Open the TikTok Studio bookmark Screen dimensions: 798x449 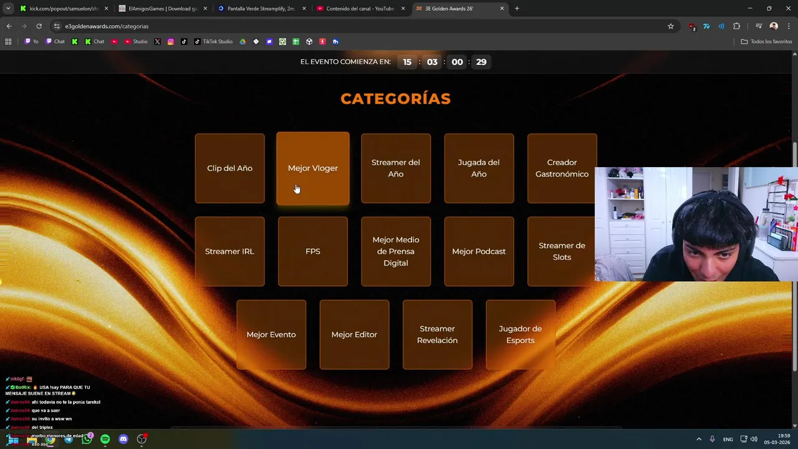[213, 42]
